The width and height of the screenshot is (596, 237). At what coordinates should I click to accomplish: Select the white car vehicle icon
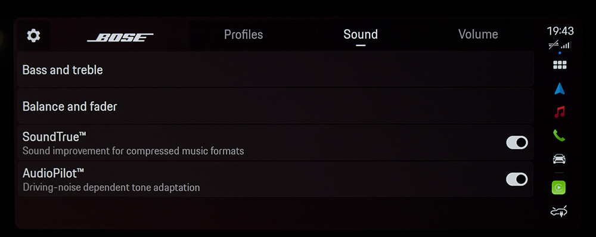(x=559, y=159)
